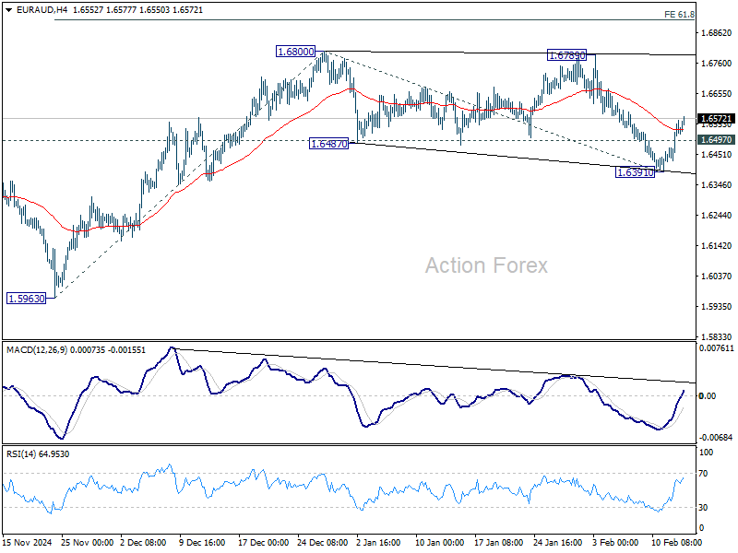Click the MACD axis value 0.007611
Image resolution: width=738 pixels, height=553 pixels.
point(717,348)
